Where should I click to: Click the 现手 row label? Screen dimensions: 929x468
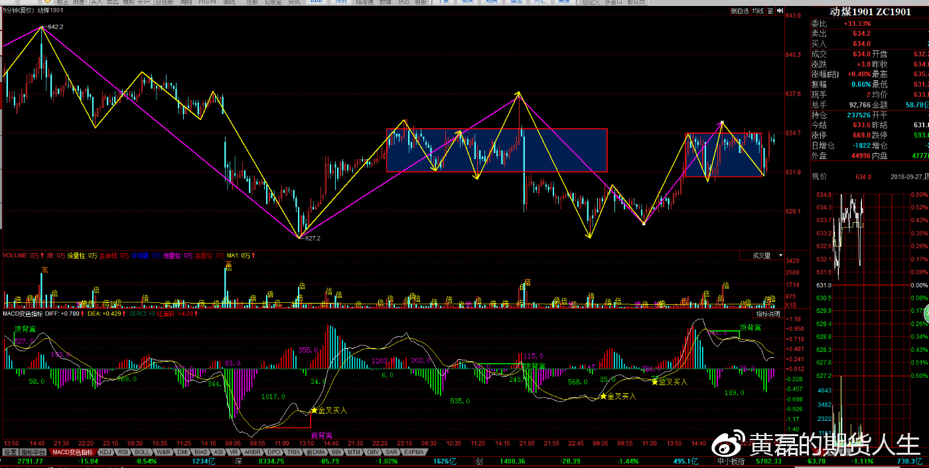(819, 94)
